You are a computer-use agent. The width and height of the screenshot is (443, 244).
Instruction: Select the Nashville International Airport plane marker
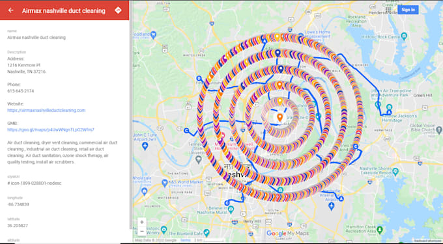tap(332, 206)
